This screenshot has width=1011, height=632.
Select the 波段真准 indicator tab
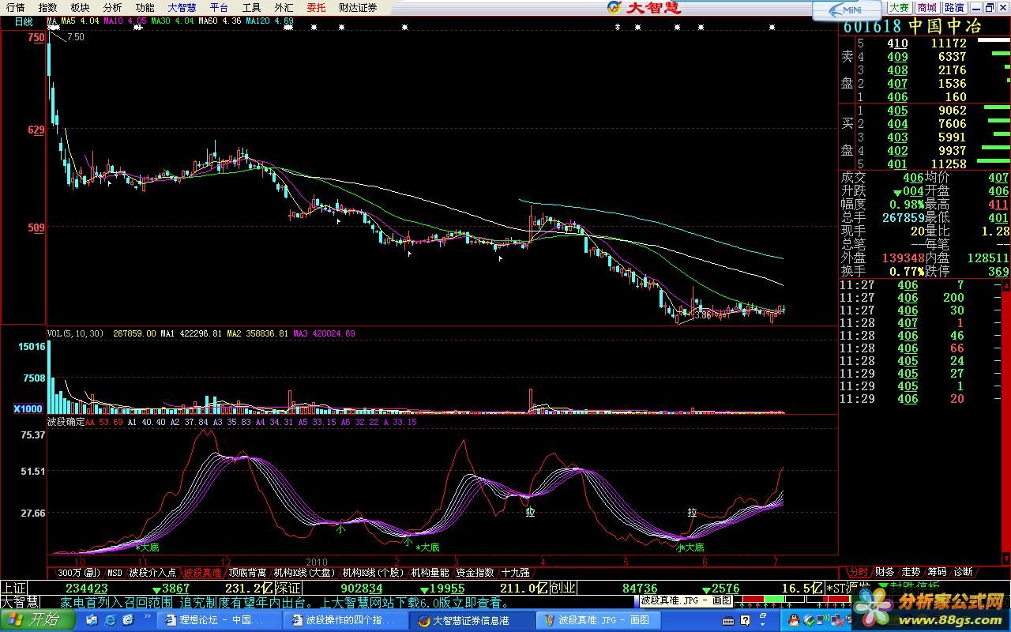(x=203, y=572)
